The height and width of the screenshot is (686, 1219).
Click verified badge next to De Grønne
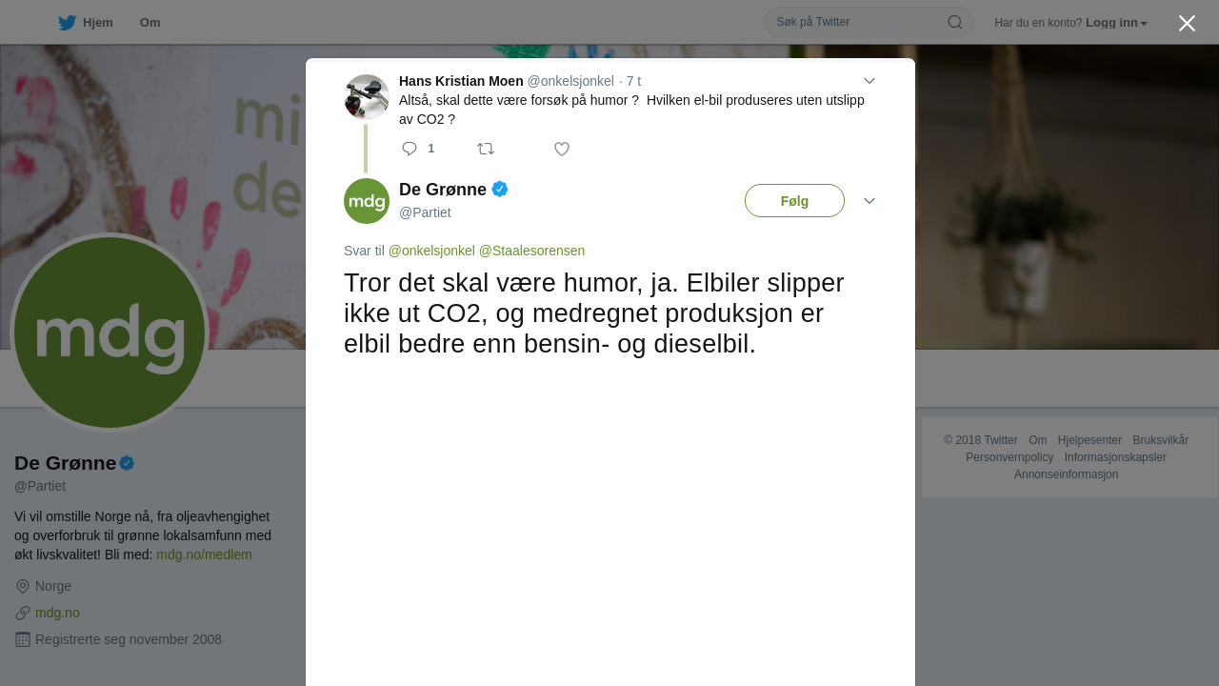pos(500,189)
